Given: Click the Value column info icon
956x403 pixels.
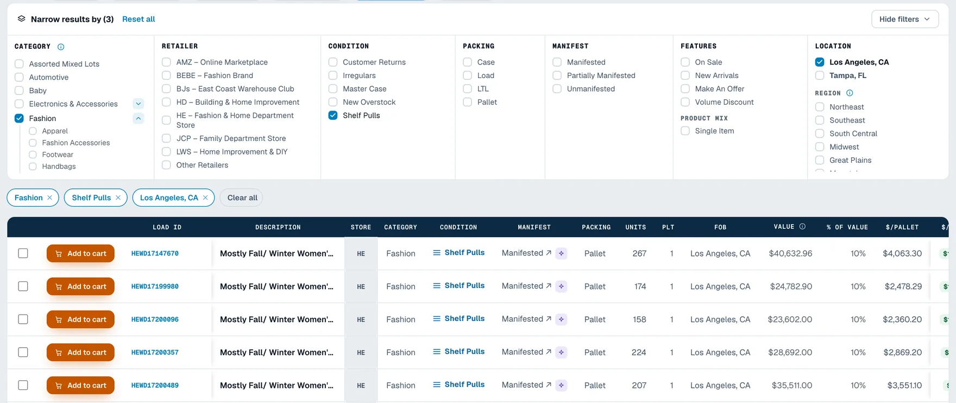Looking at the screenshot, I should click(802, 227).
